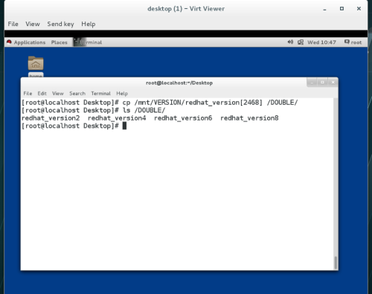Open the GNOME Applications menu
Screen dimensions: 372x294
[30, 42]
